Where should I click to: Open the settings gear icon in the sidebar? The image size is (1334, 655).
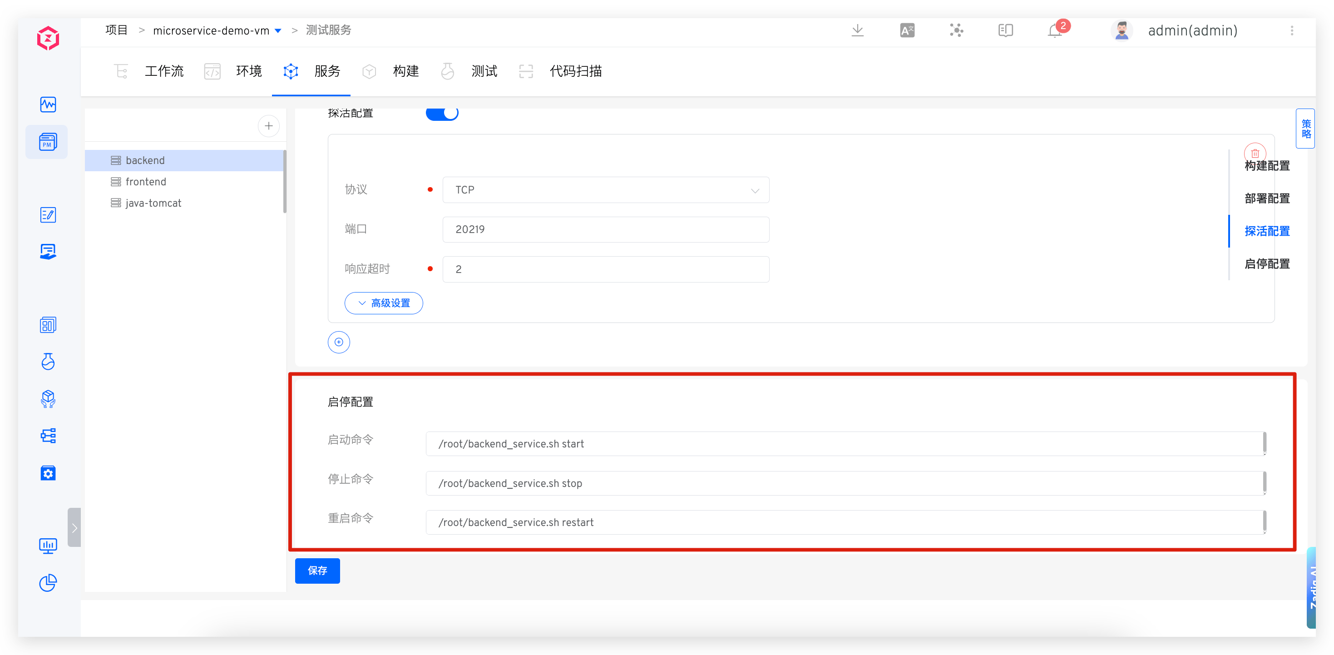(x=48, y=472)
